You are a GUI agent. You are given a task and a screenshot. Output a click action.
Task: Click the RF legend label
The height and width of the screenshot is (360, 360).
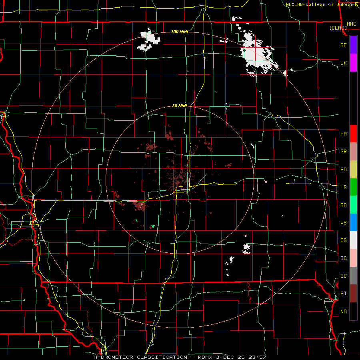click(344, 45)
